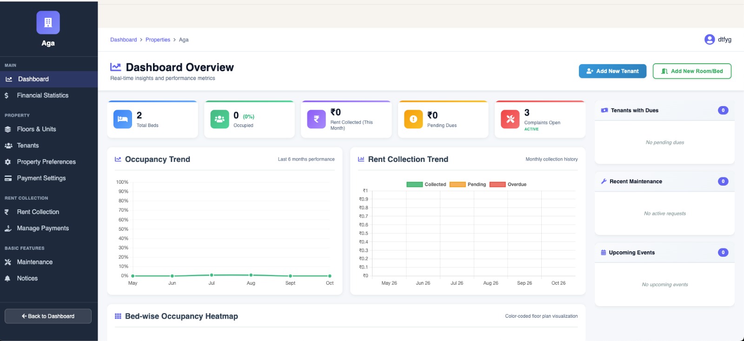Viewport: 744px width, 341px height.
Task: Click the user avatar icon beside dtfyg
Action: pos(710,40)
